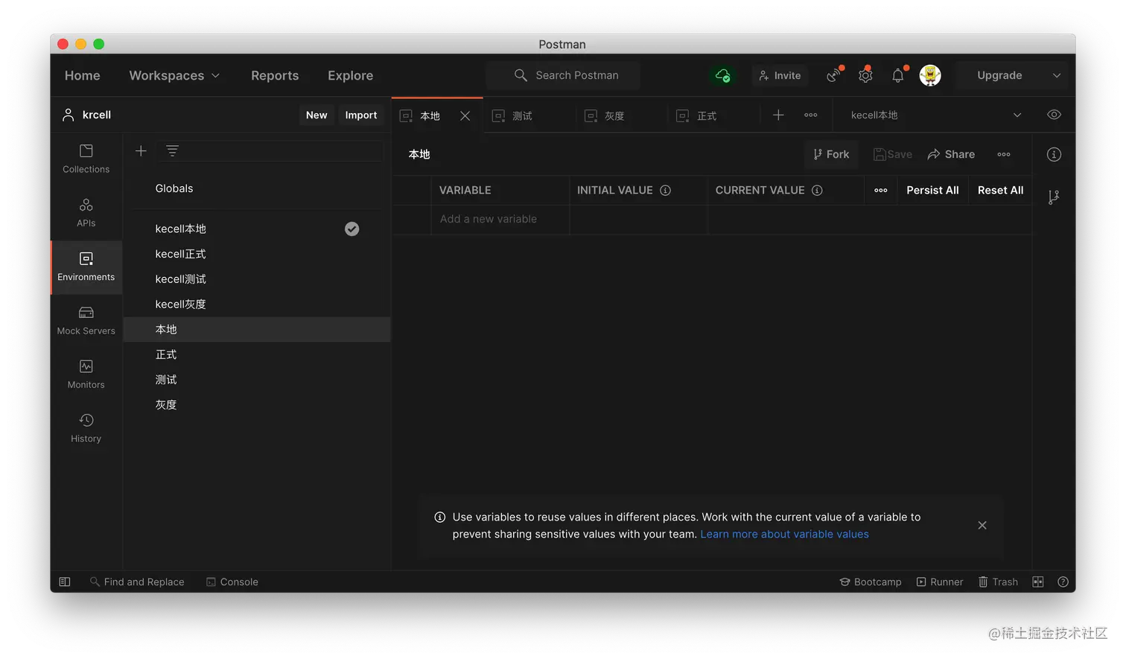
Task: Click Persist All
Action: 932,190
